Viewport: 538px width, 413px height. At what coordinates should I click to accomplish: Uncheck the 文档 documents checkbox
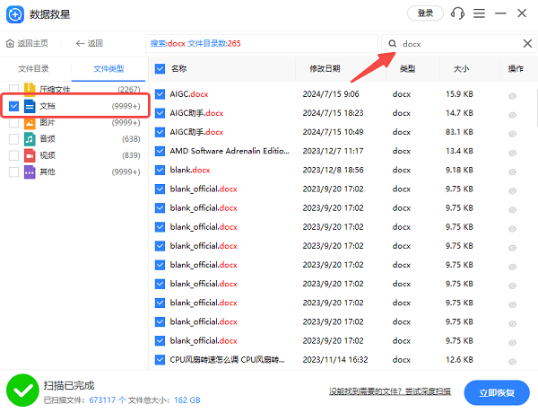click(x=13, y=106)
